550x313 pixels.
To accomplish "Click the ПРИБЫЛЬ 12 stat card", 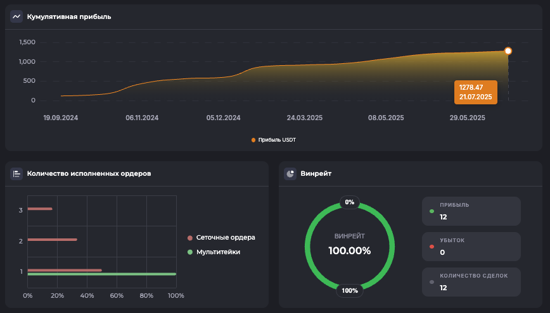I will [x=471, y=211].
